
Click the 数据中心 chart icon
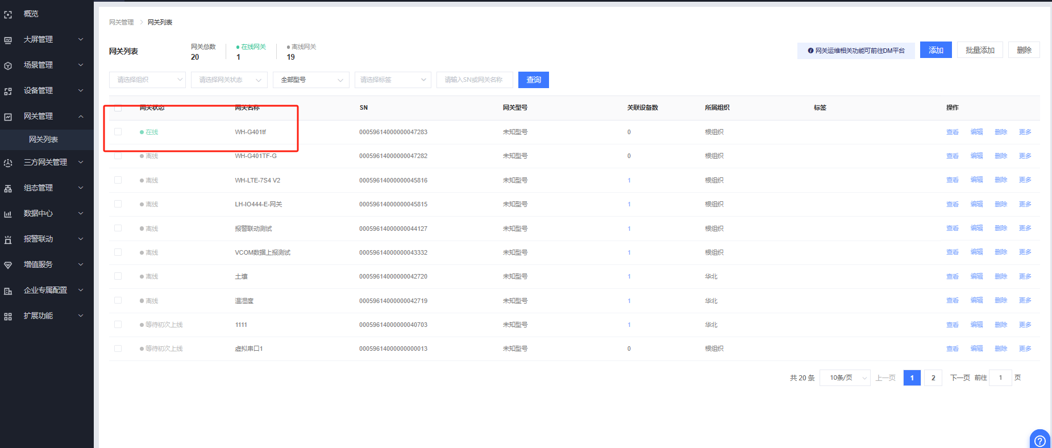tap(8, 214)
